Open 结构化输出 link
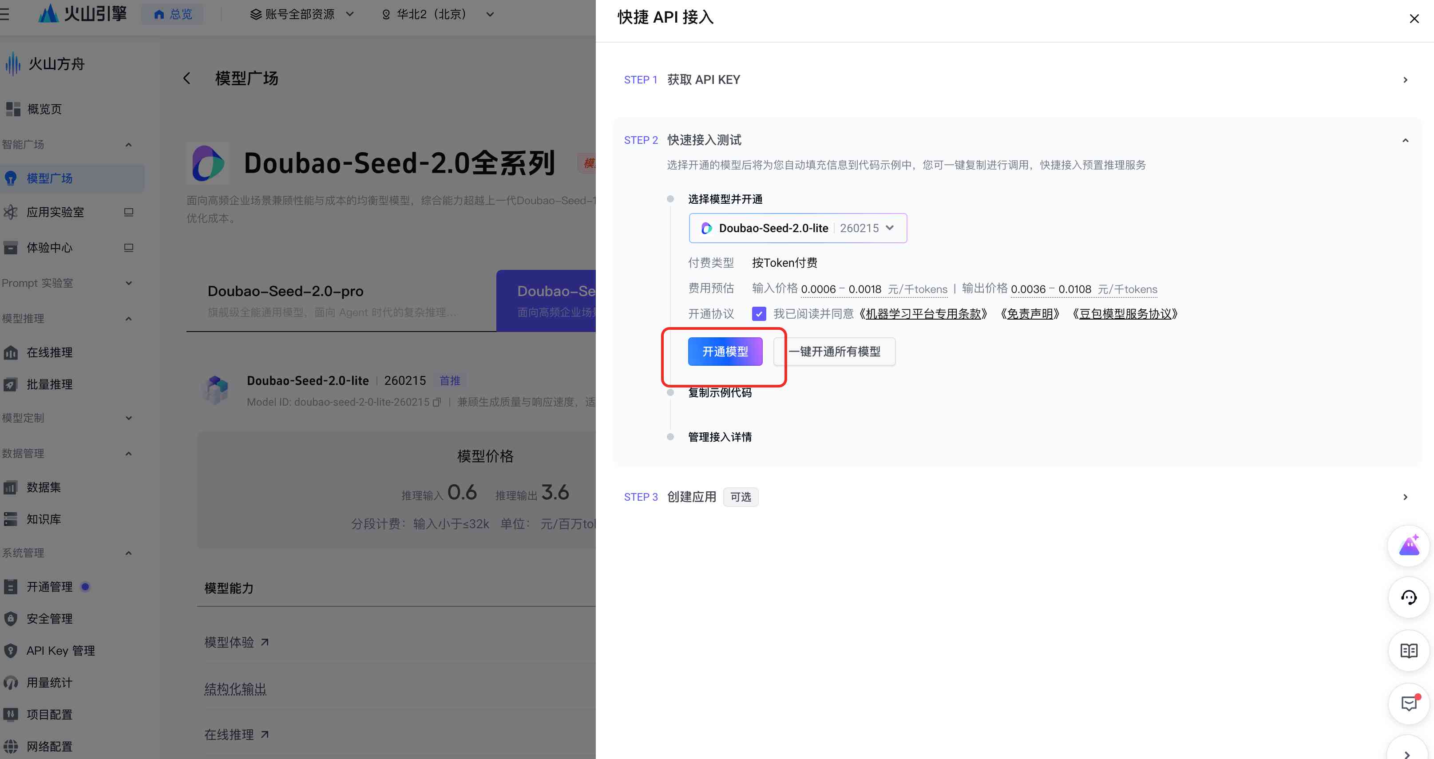The image size is (1434, 759). pos(235,689)
